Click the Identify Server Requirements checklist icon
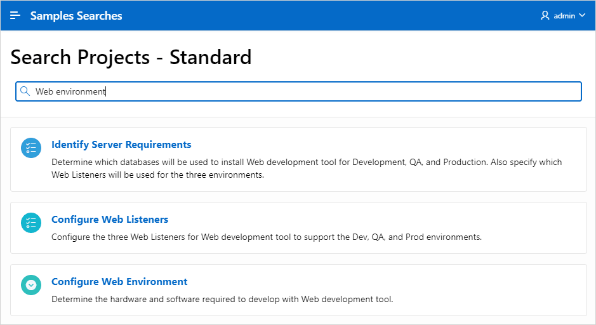The width and height of the screenshot is (596, 325). pos(30,148)
